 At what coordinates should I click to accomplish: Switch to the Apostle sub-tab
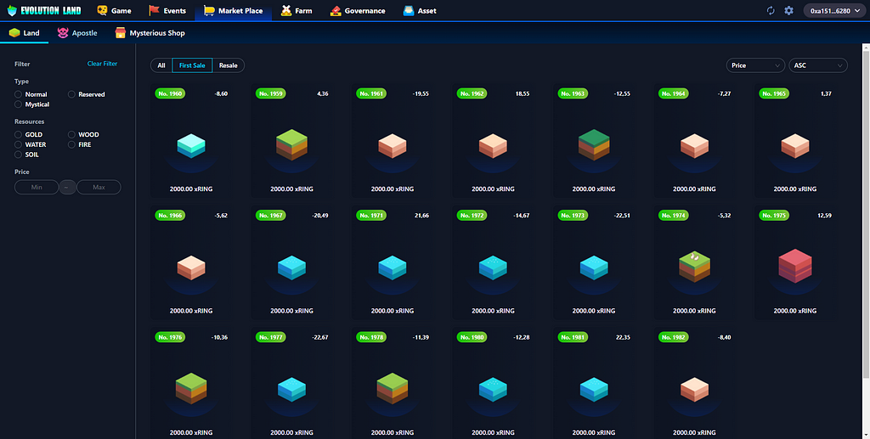[x=77, y=33]
